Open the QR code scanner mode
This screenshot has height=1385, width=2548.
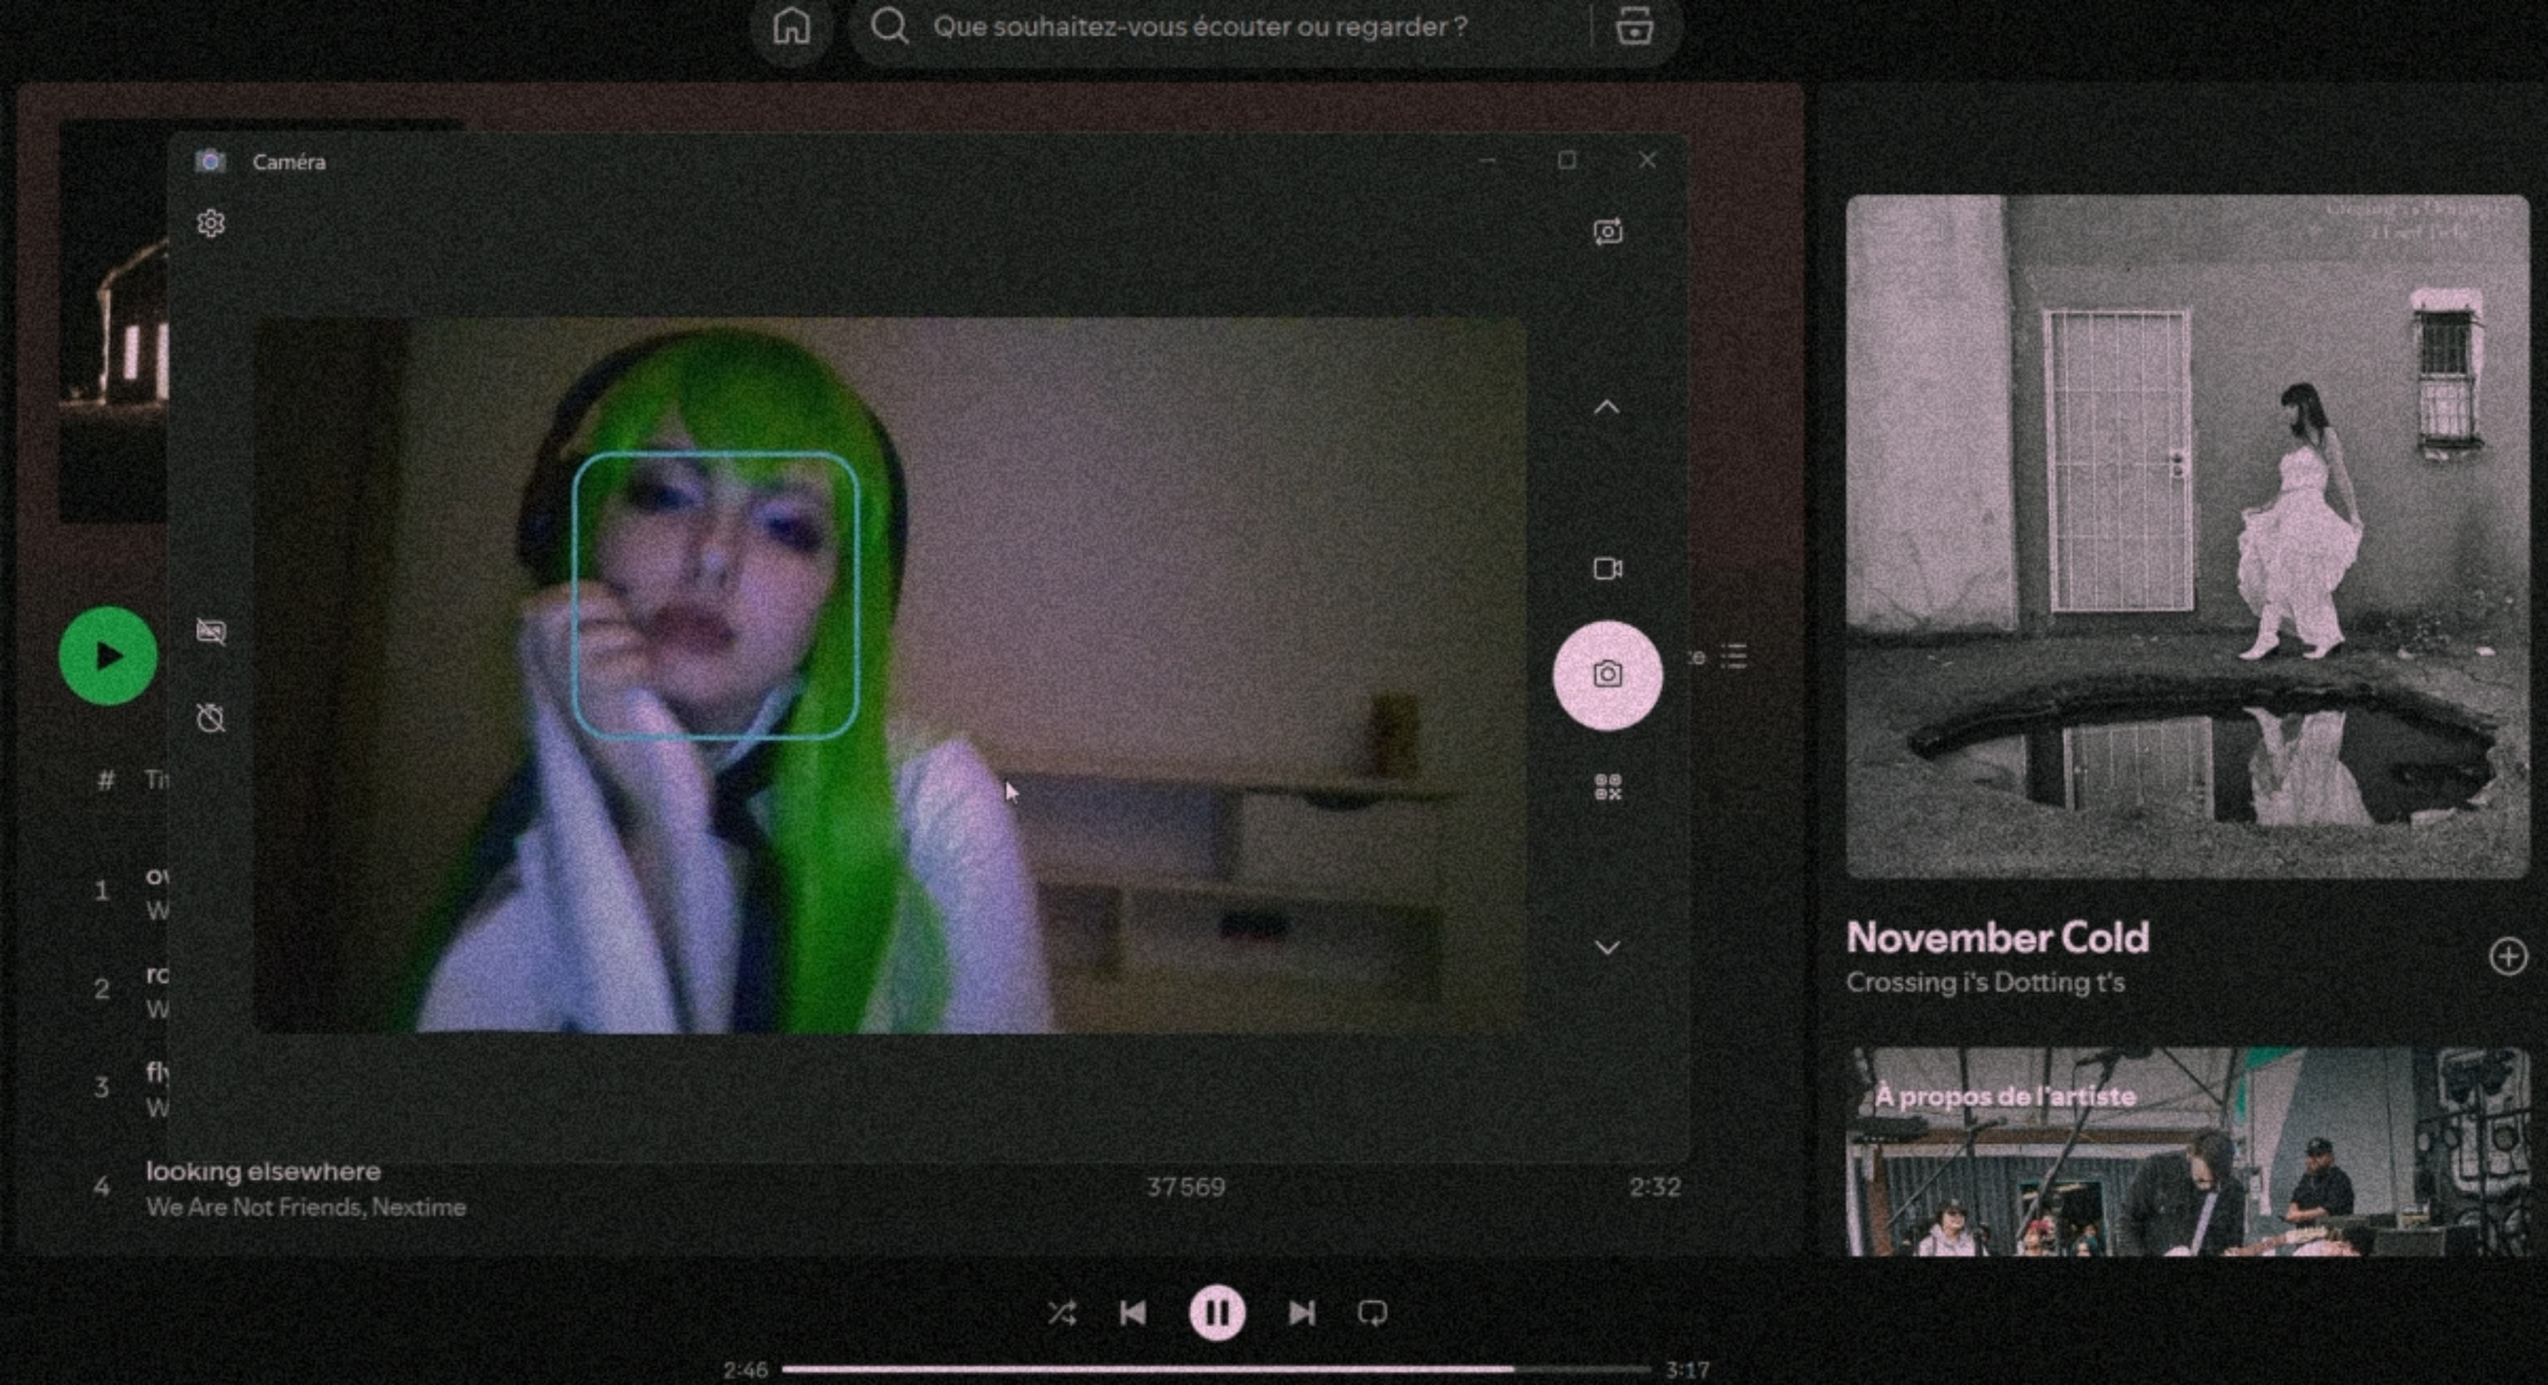[1607, 787]
